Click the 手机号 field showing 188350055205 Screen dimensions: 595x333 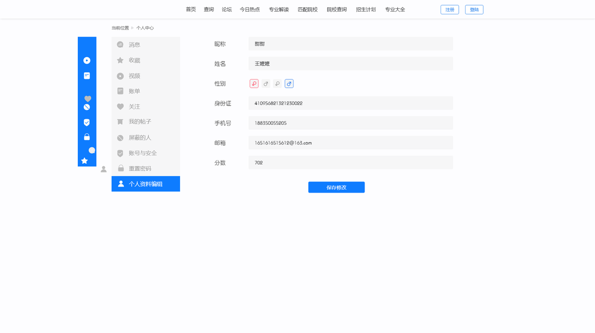click(x=351, y=123)
